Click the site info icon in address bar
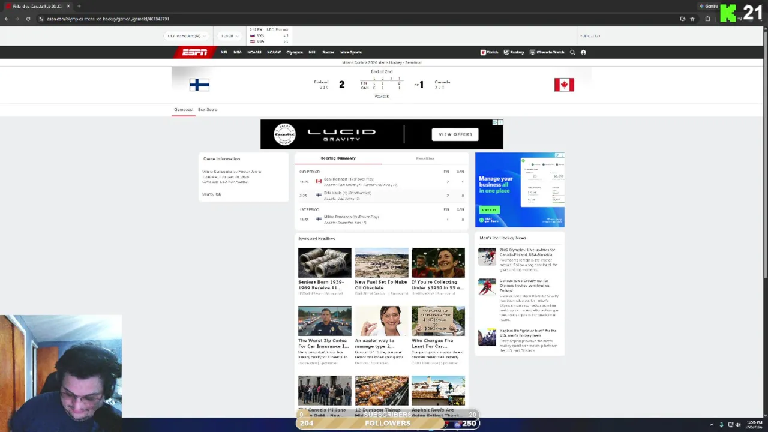This screenshot has height=432, width=768. click(41, 19)
